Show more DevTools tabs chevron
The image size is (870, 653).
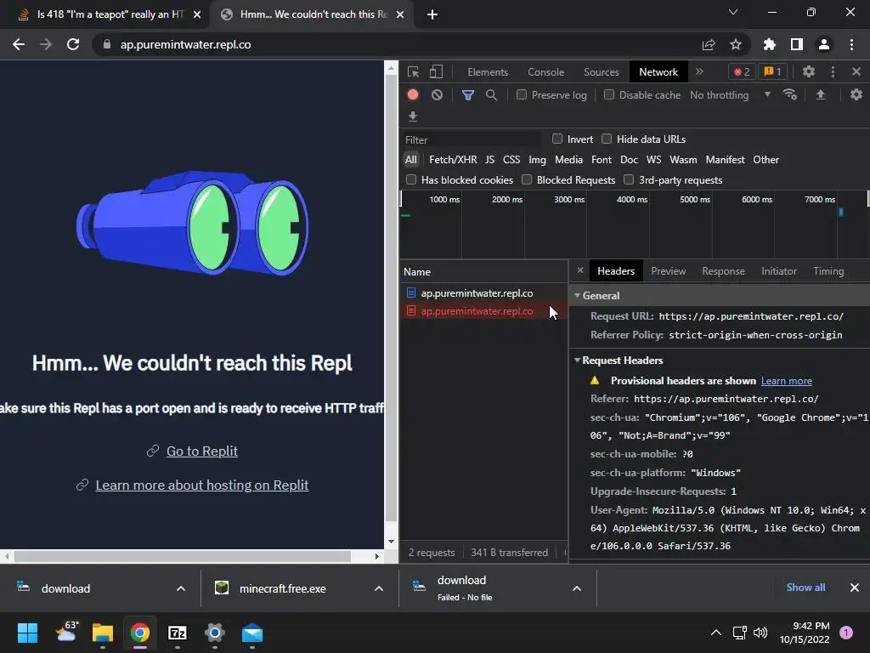700,71
